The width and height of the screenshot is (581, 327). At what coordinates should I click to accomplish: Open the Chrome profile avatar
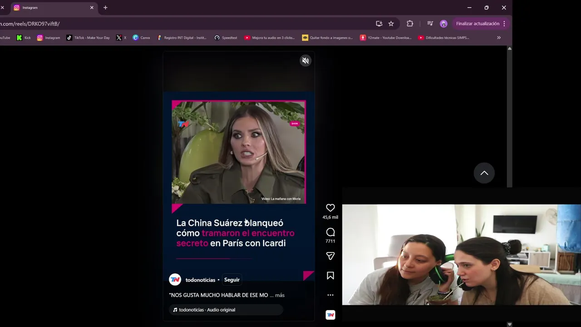click(443, 24)
